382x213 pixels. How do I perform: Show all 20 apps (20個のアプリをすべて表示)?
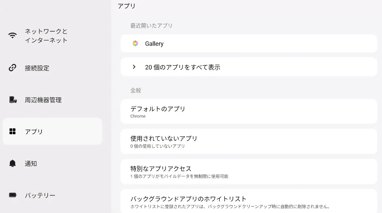(183, 67)
